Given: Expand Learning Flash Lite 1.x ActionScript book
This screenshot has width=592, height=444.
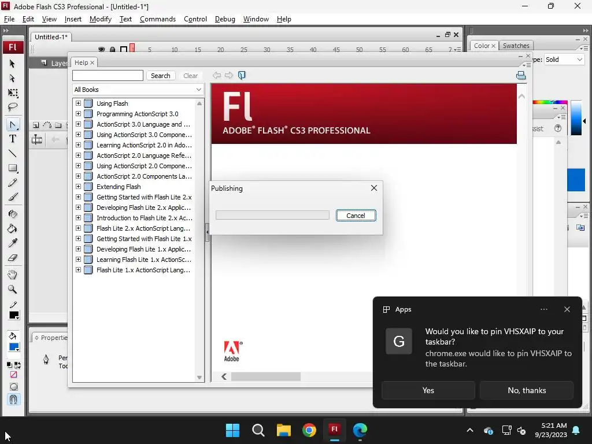Looking at the screenshot, I should point(78,260).
